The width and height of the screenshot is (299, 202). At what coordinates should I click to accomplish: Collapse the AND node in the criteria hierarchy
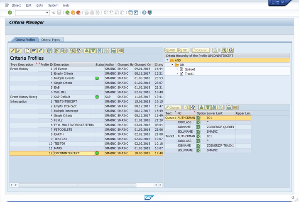point(167,60)
